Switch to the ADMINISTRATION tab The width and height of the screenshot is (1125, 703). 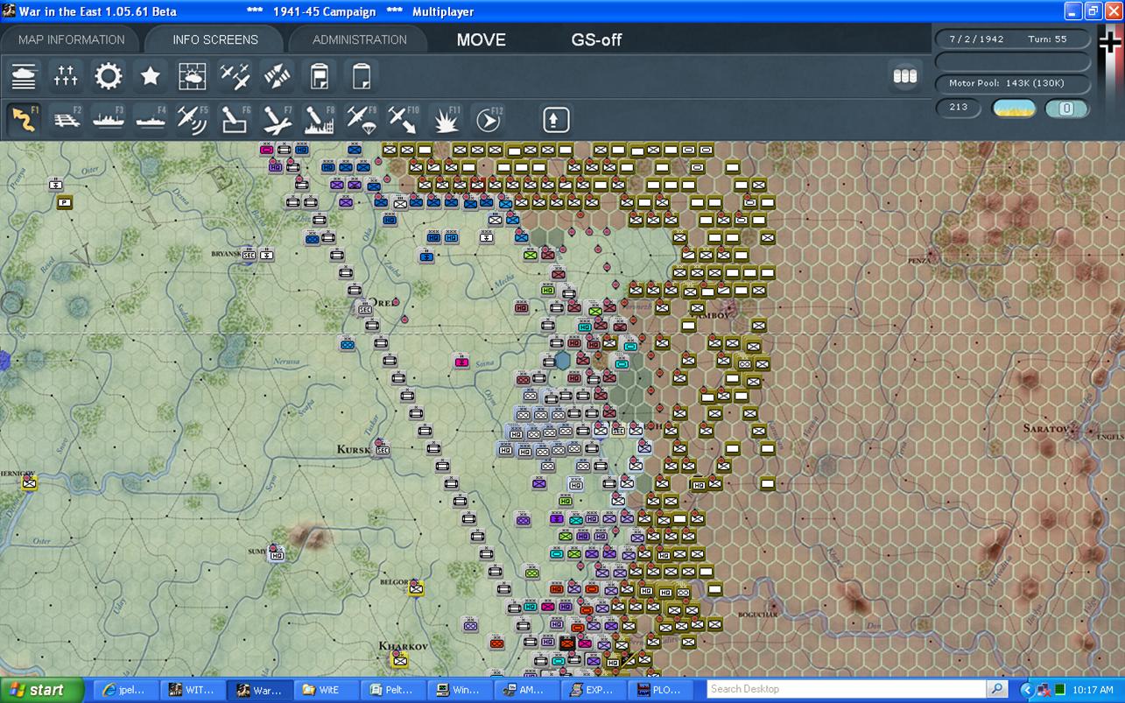point(359,39)
